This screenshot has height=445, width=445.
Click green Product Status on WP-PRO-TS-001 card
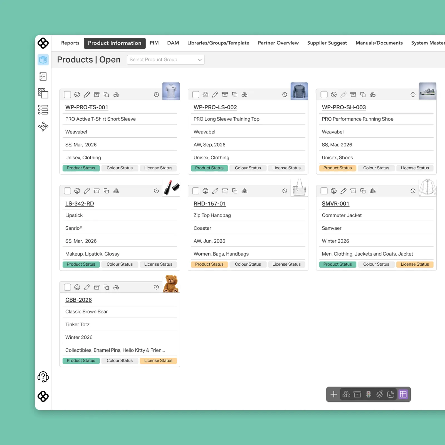(81, 168)
